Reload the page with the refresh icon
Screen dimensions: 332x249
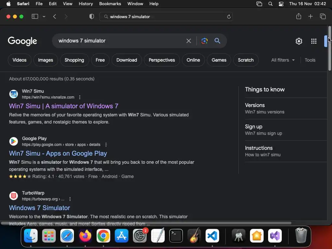point(229,17)
